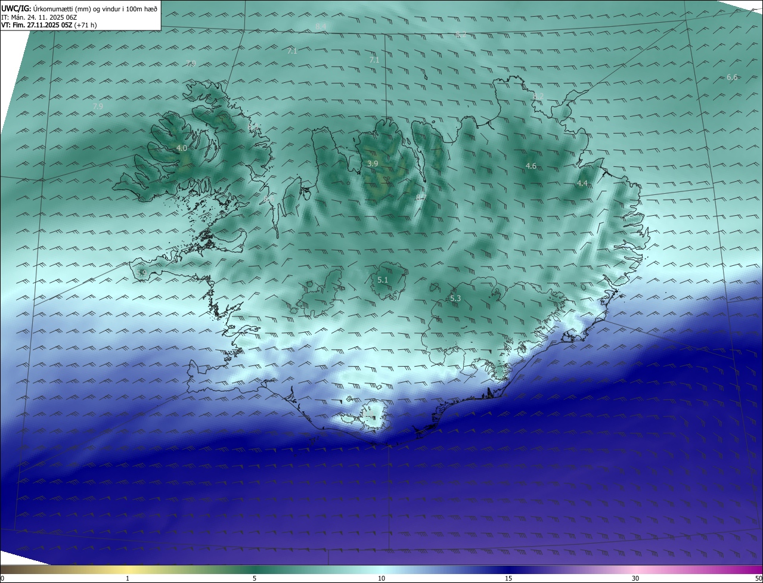The width and height of the screenshot is (763, 583).
Task: Click the 6.2 value near the northeast coast
Action: pos(538,96)
